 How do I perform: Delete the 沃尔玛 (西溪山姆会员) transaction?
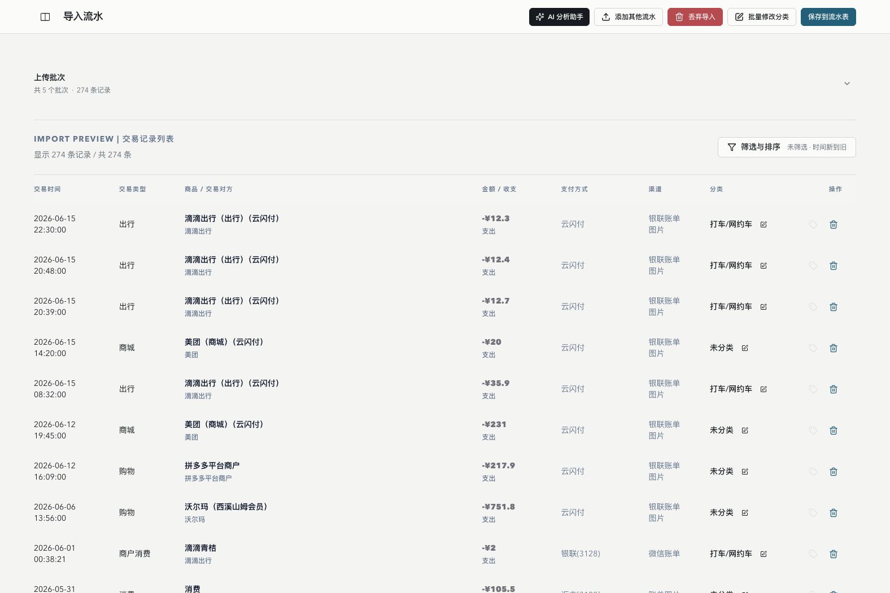834,513
